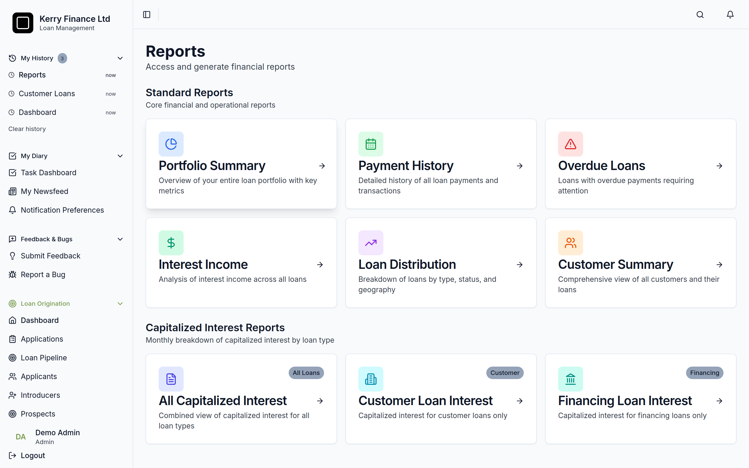Image resolution: width=749 pixels, height=468 pixels.
Task: Click the Financing Loan Interest title
Action: tap(625, 401)
